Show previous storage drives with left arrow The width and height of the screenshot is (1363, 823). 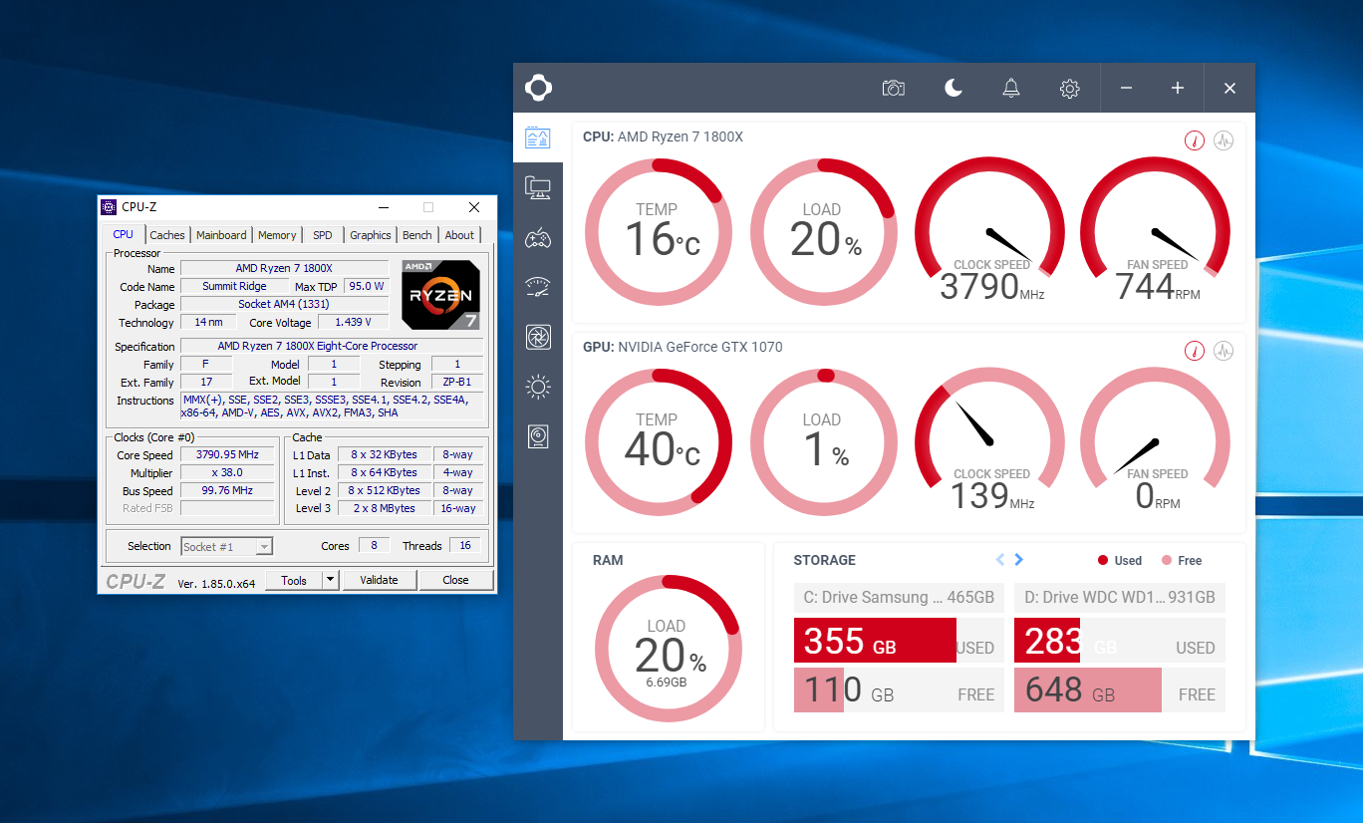click(x=1000, y=560)
